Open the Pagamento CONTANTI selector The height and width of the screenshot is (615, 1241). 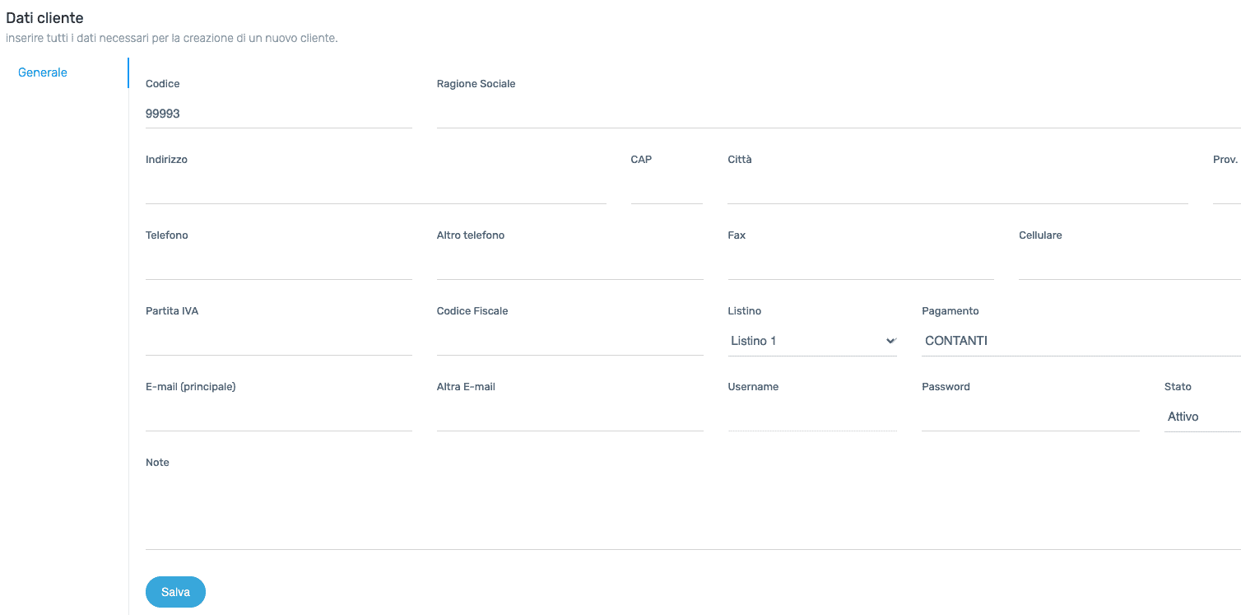click(1081, 341)
